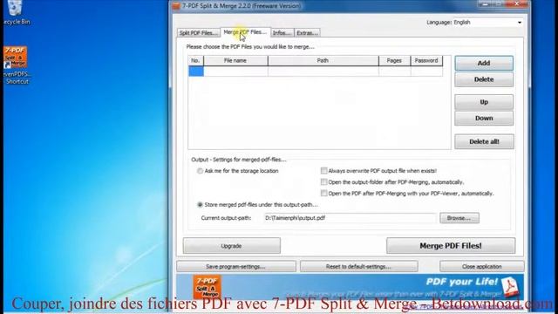Open the 7-PDF Split & Merge desktop shortcut
558x314 pixels.
coord(16,65)
